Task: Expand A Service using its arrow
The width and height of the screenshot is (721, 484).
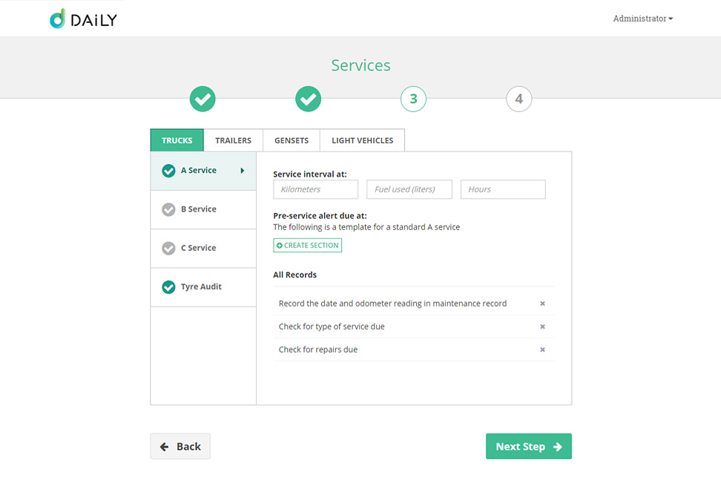Action: point(242,171)
